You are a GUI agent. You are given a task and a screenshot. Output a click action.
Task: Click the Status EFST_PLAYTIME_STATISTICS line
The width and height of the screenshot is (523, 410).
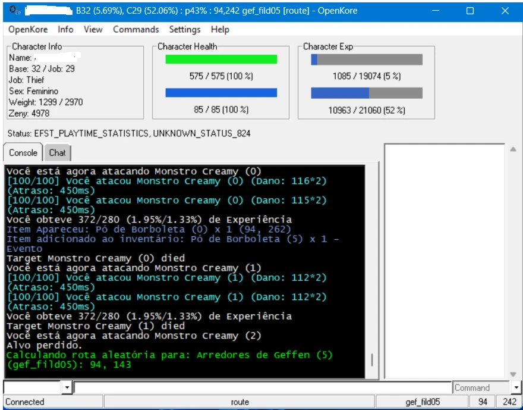click(x=129, y=133)
